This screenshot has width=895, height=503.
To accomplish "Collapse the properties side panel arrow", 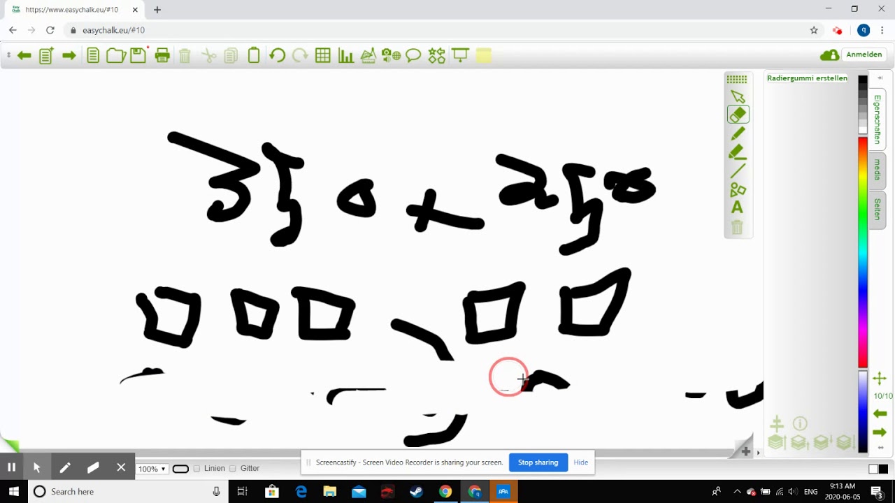I will point(880,78).
